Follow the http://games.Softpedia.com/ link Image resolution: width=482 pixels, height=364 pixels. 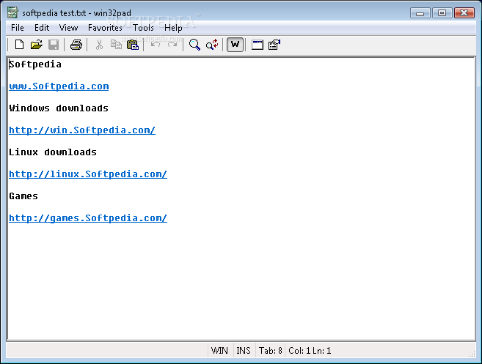click(x=88, y=218)
